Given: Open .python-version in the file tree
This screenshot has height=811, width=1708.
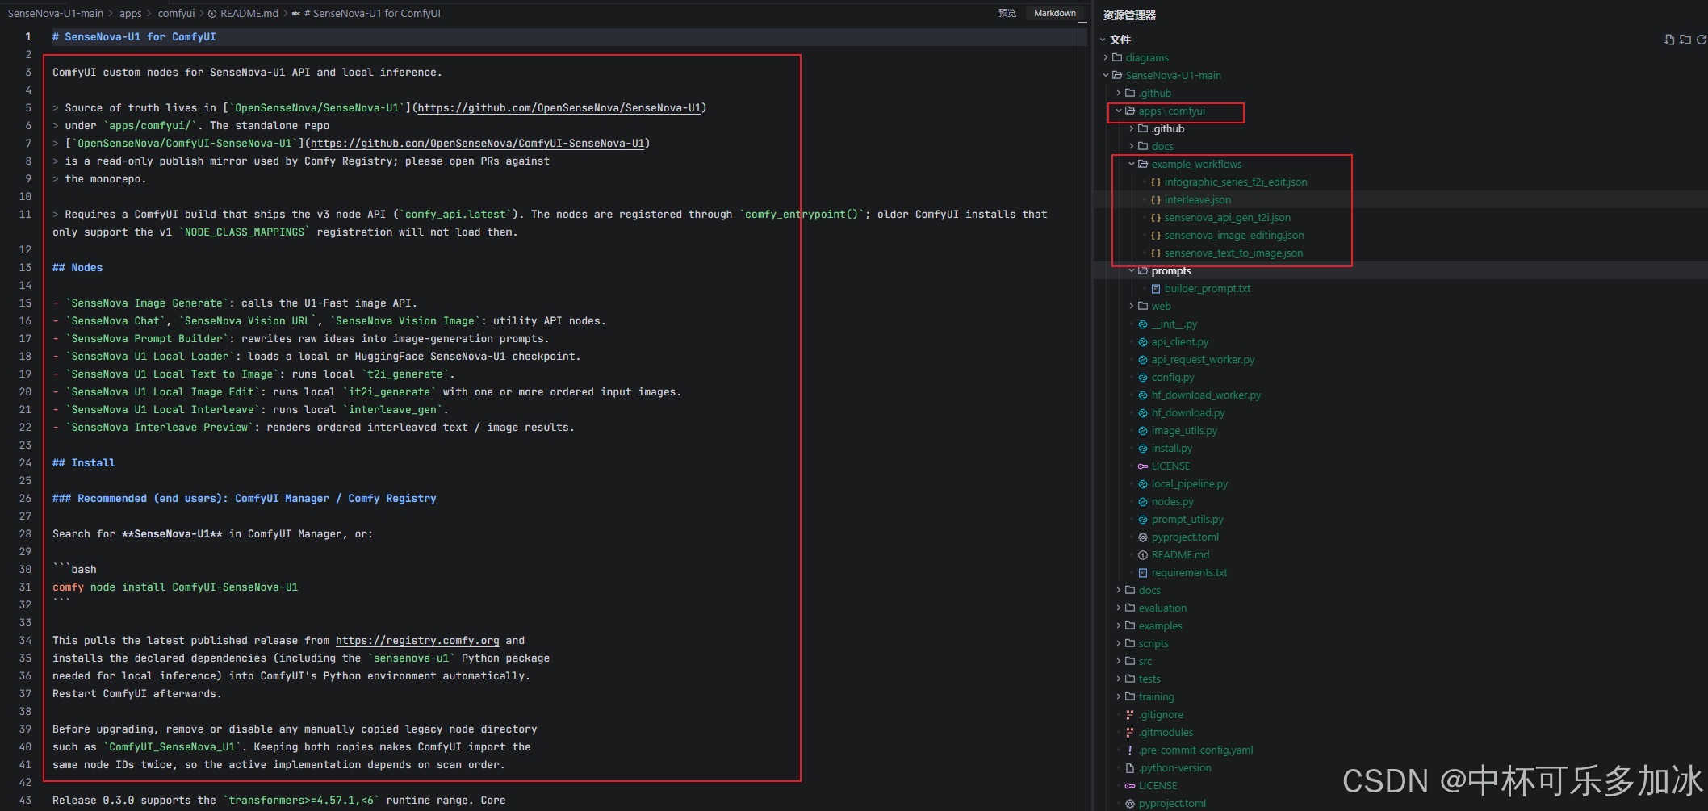Looking at the screenshot, I should pos(1174,768).
